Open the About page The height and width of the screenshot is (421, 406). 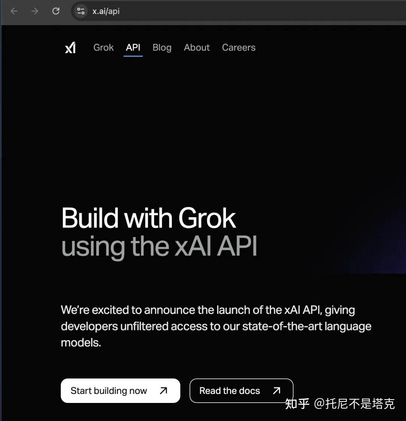[x=196, y=47]
